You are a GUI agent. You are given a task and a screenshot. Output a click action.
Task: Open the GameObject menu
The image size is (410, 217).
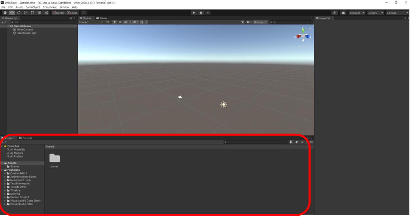(x=33, y=7)
